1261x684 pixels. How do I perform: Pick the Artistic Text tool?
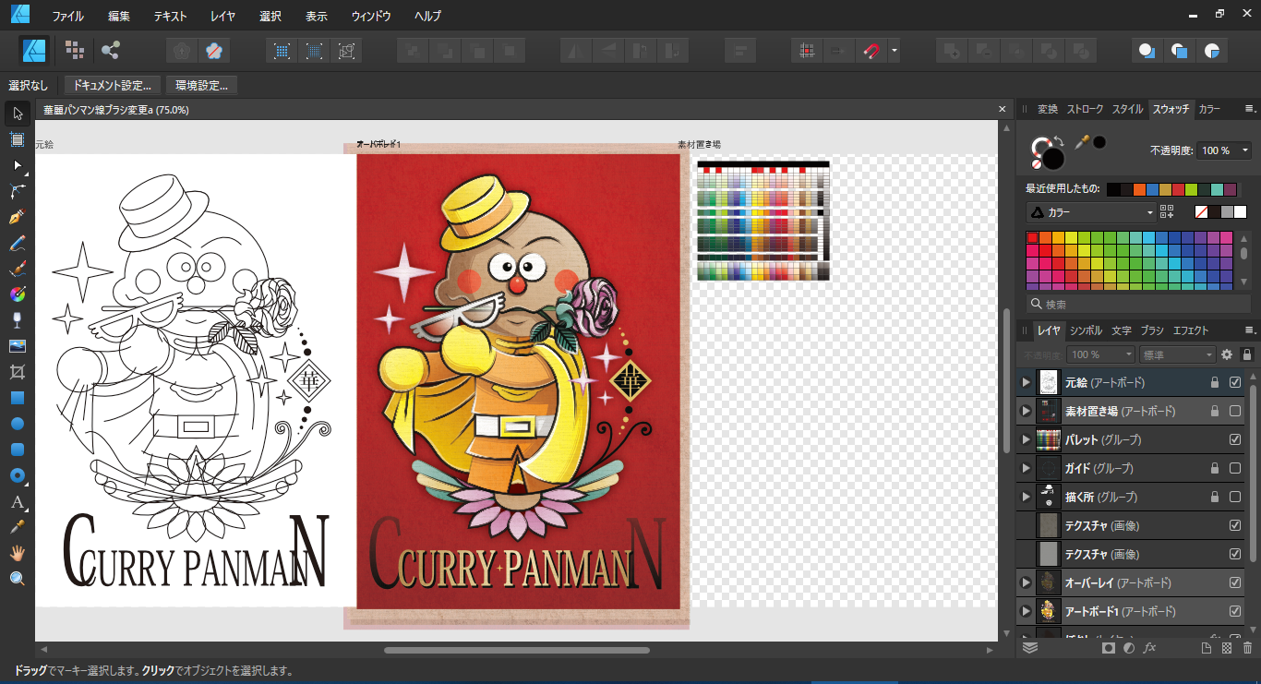(17, 503)
